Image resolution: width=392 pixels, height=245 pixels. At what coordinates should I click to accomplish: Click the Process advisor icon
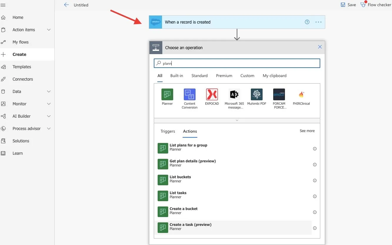pos(4,129)
